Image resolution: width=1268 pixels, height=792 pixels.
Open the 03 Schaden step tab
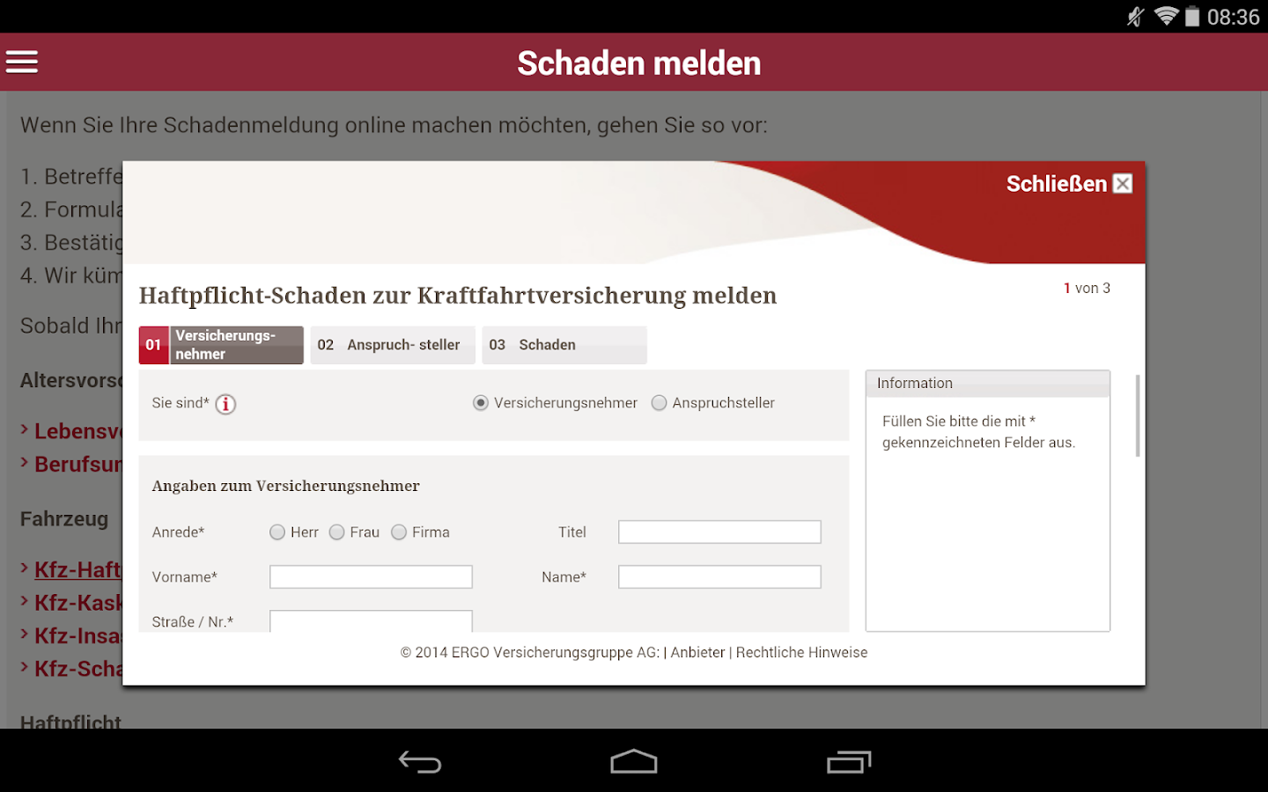click(x=564, y=344)
